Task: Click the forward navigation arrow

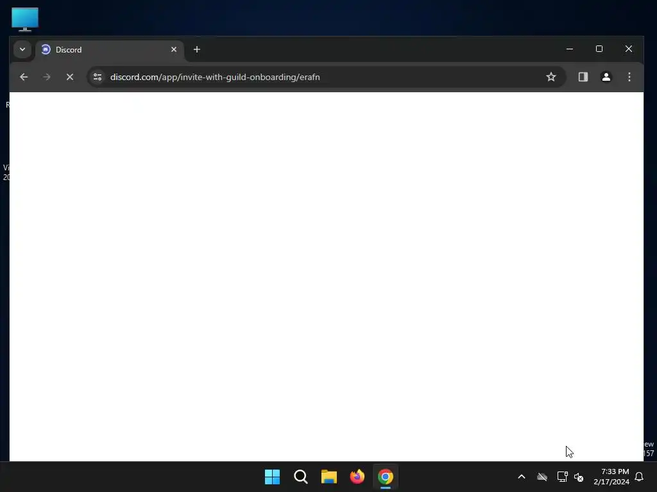Action: pyautogui.click(x=47, y=77)
